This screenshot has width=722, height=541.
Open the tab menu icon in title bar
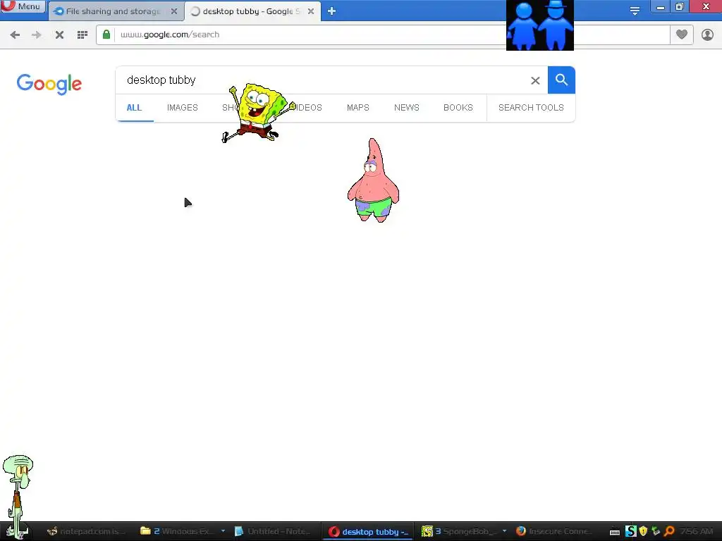pyautogui.click(x=635, y=11)
